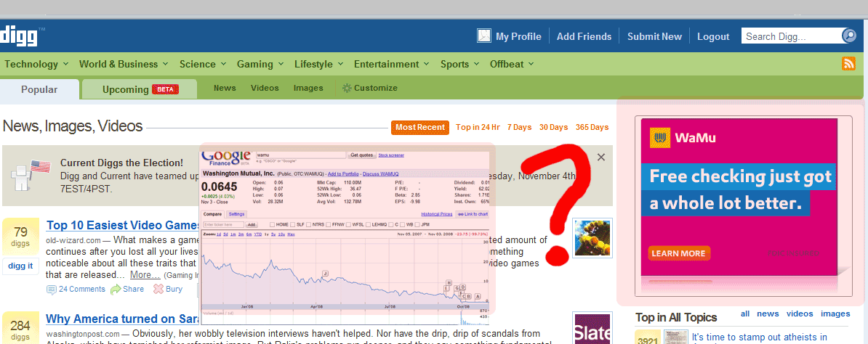Click the 79 diggs counter
This screenshot has height=344, width=868.
(20, 236)
